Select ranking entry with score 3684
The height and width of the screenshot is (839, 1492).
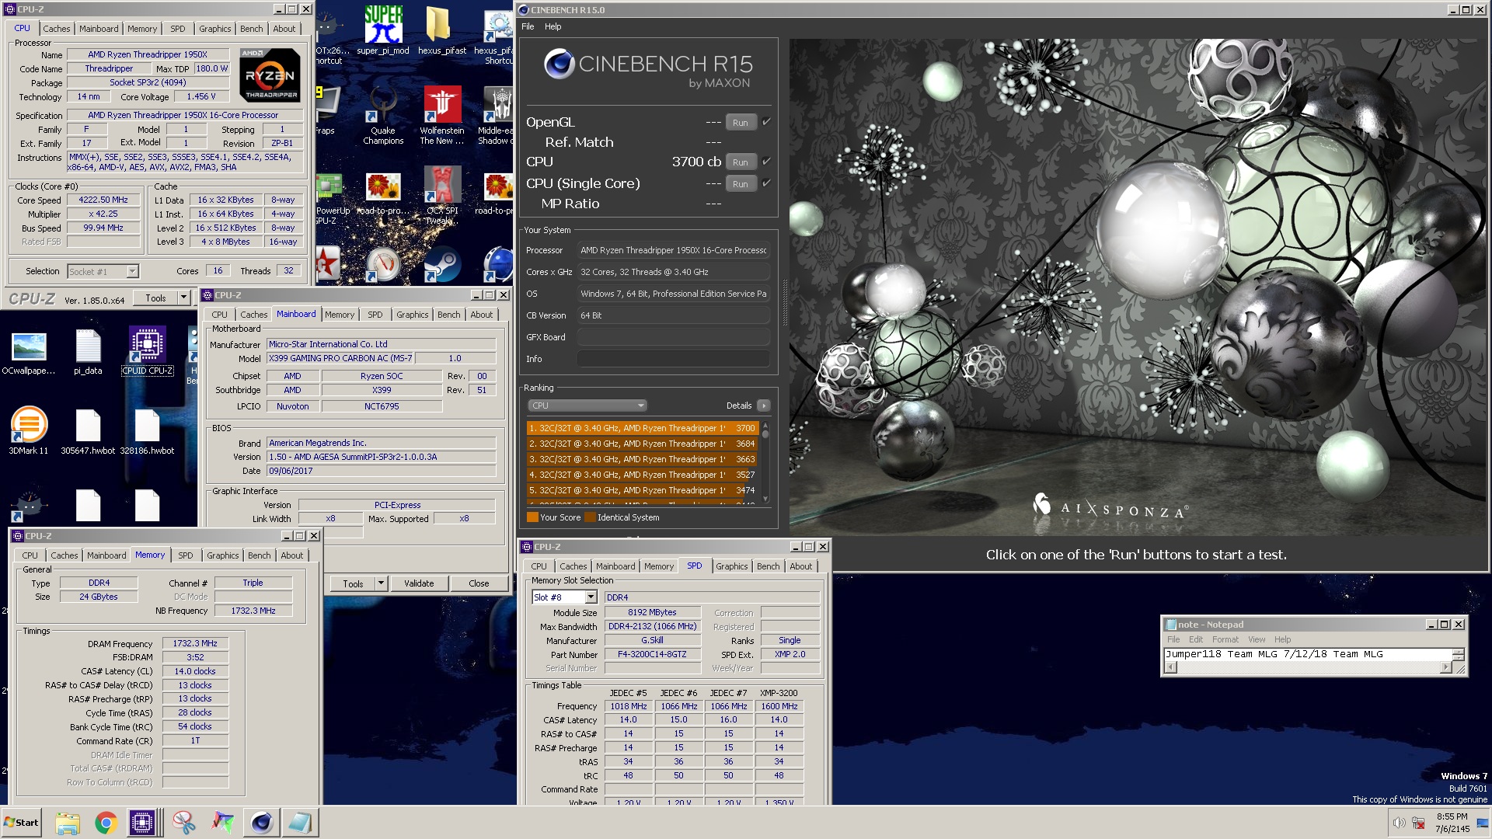643,444
